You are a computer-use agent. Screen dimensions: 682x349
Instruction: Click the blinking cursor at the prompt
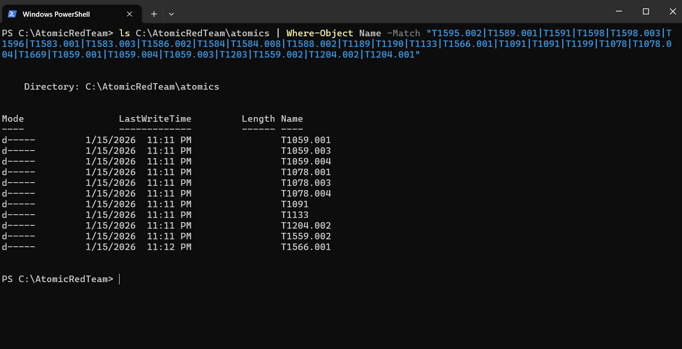pyautogui.click(x=119, y=279)
